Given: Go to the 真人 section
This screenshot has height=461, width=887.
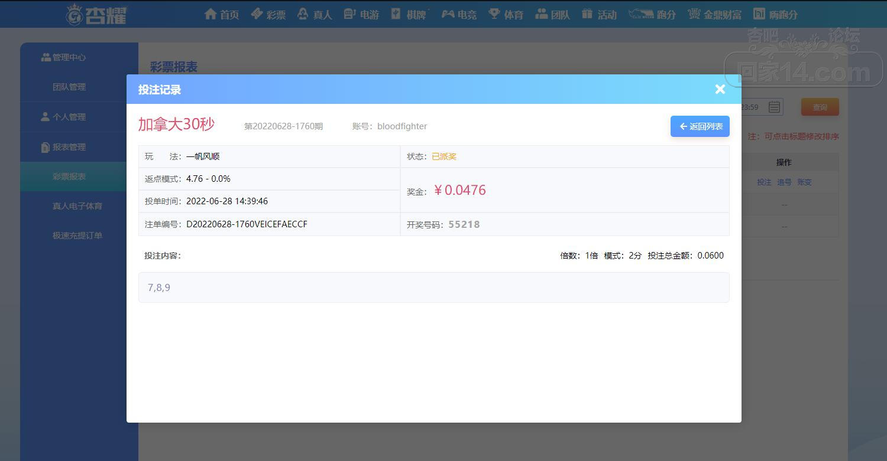Looking at the screenshot, I should 315,14.
